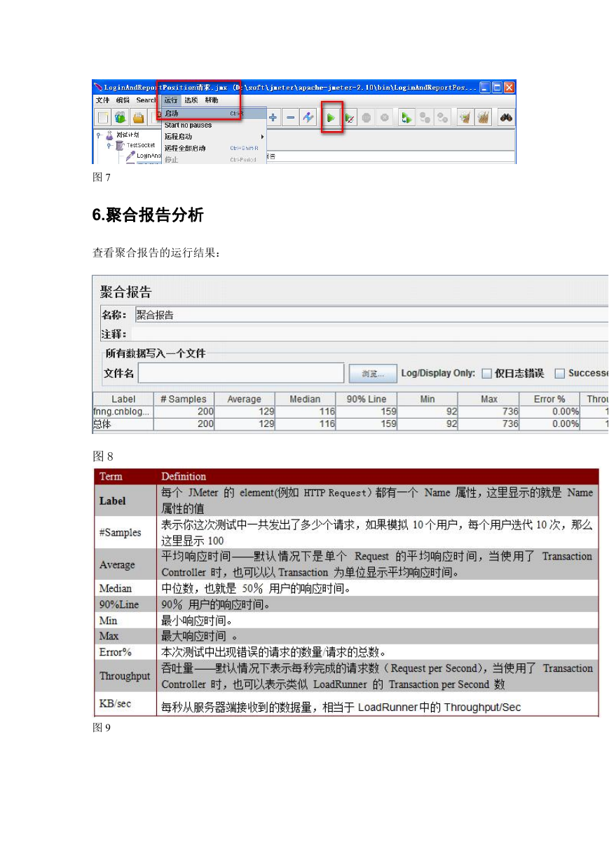Image resolution: width=609 pixels, height=861 pixels.
Task: Select the TestSocket tree item
Action: 141,145
